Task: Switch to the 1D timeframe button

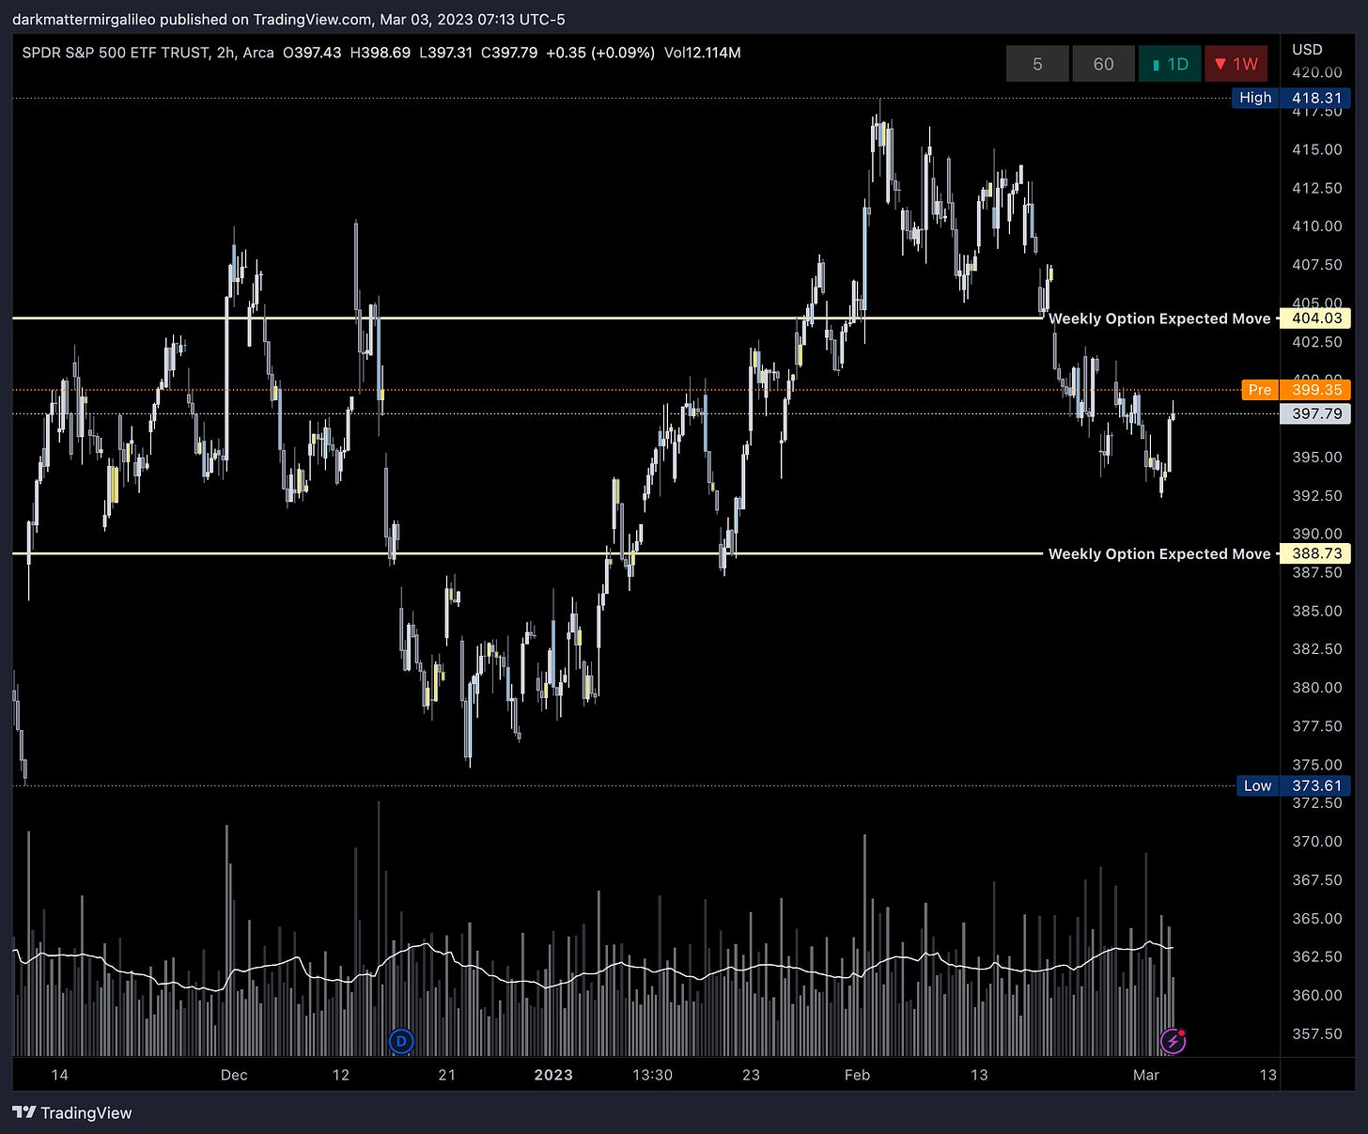Action: (x=1170, y=64)
